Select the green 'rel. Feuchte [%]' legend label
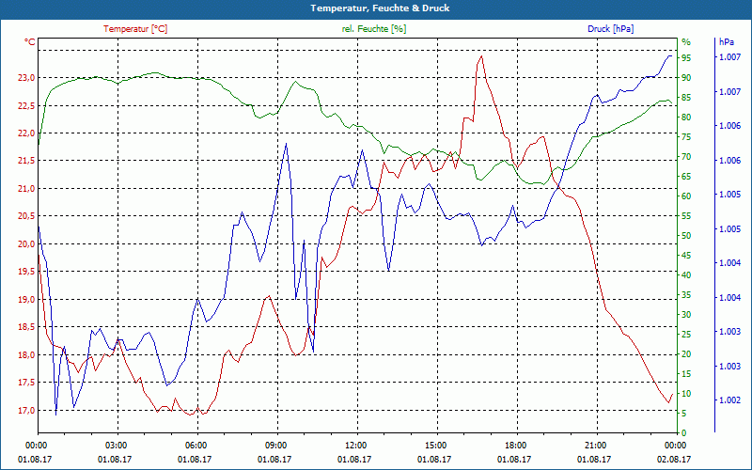752x470 pixels. tap(374, 29)
